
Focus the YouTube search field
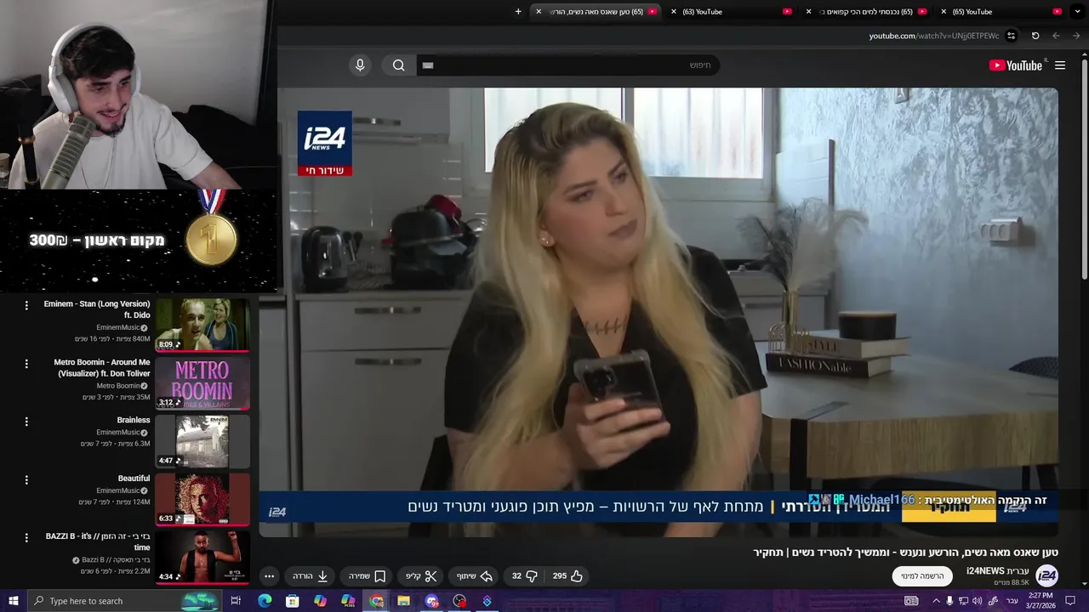[568, 65]
